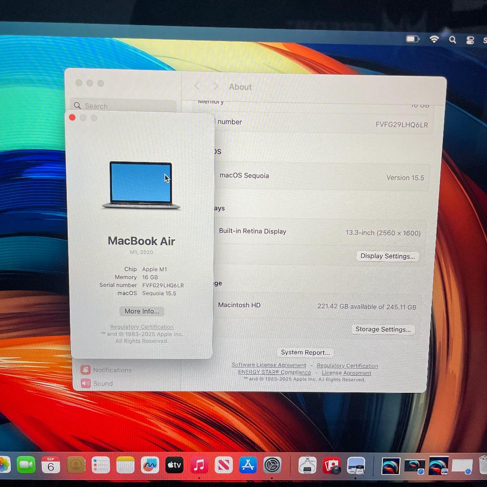The height and width of the screenshot is (487, 487).
Task: Open the Apple TV app
Action: click(175, 465)
